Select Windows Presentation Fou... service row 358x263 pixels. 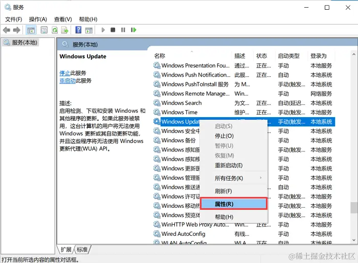tap(243, 65)
